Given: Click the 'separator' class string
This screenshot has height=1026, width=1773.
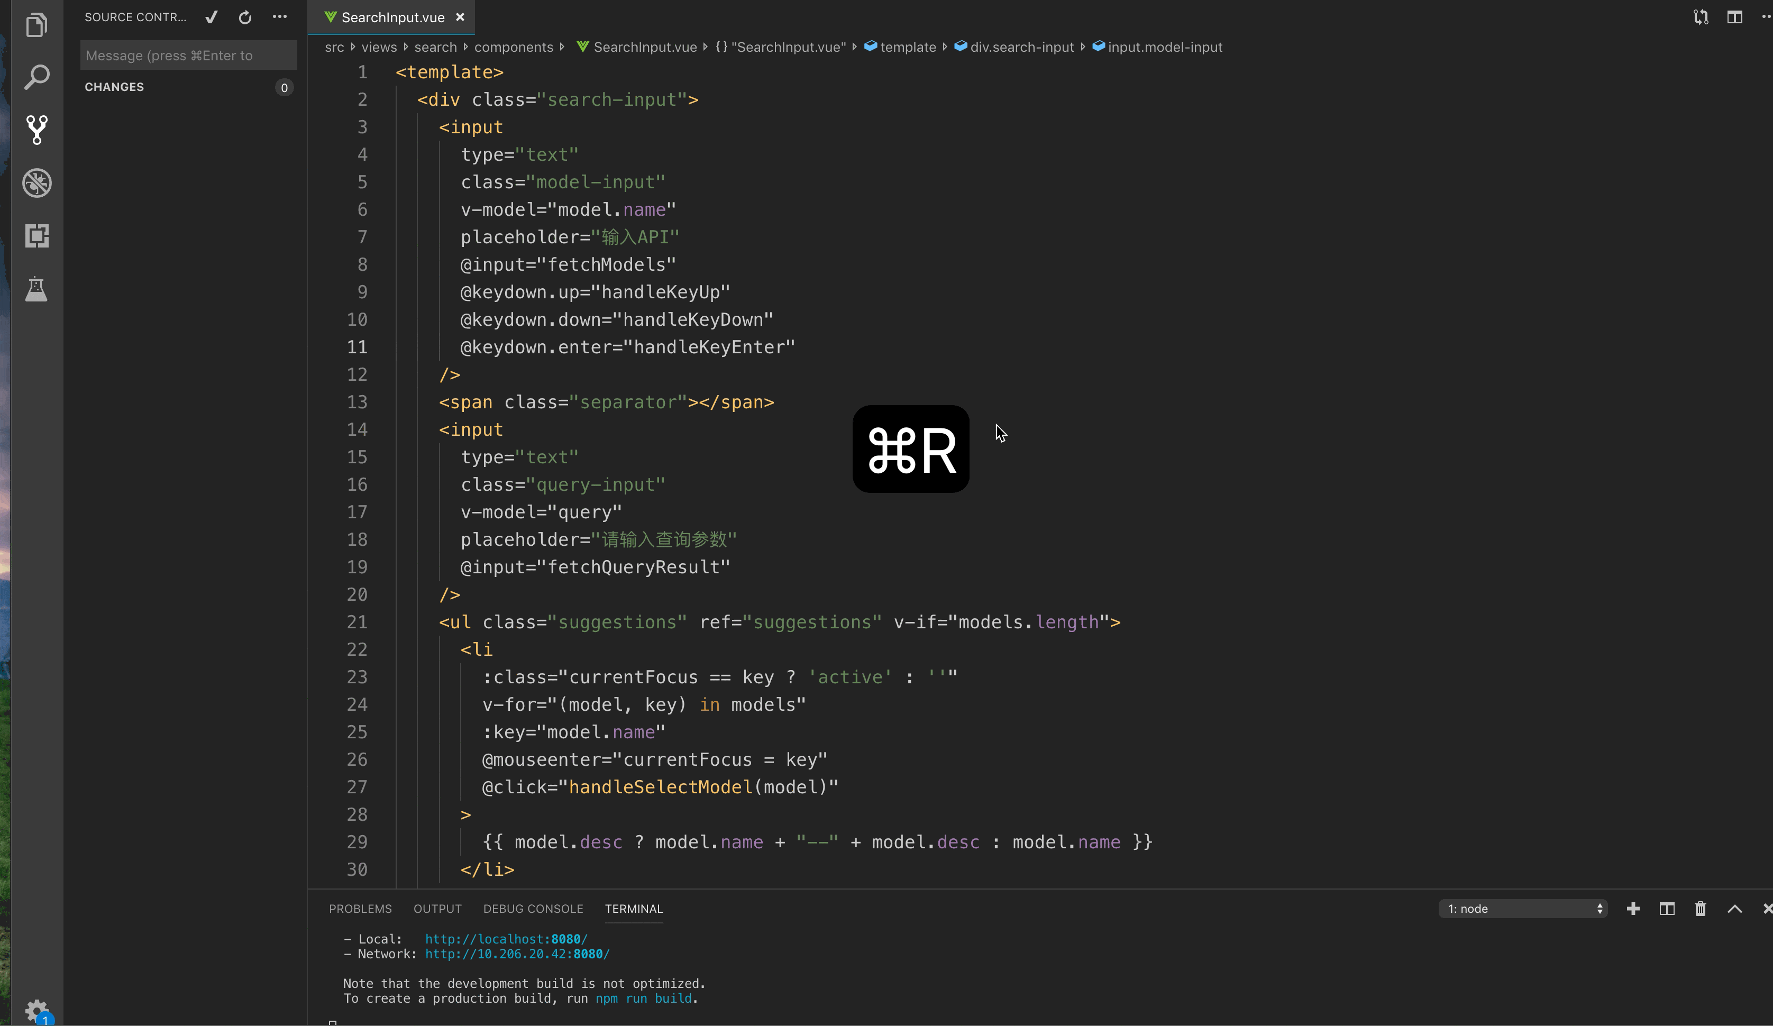Looking at the screenshot, I should tap(628, 402).
